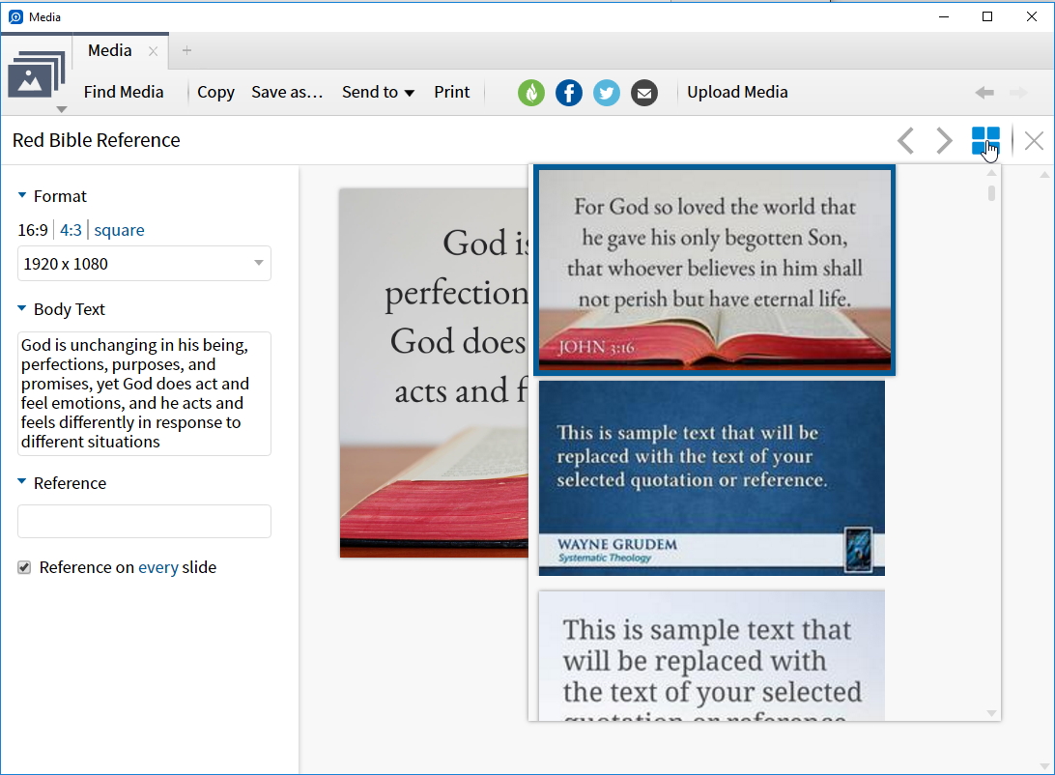Minimize the Media window

[x=944, y=16]
